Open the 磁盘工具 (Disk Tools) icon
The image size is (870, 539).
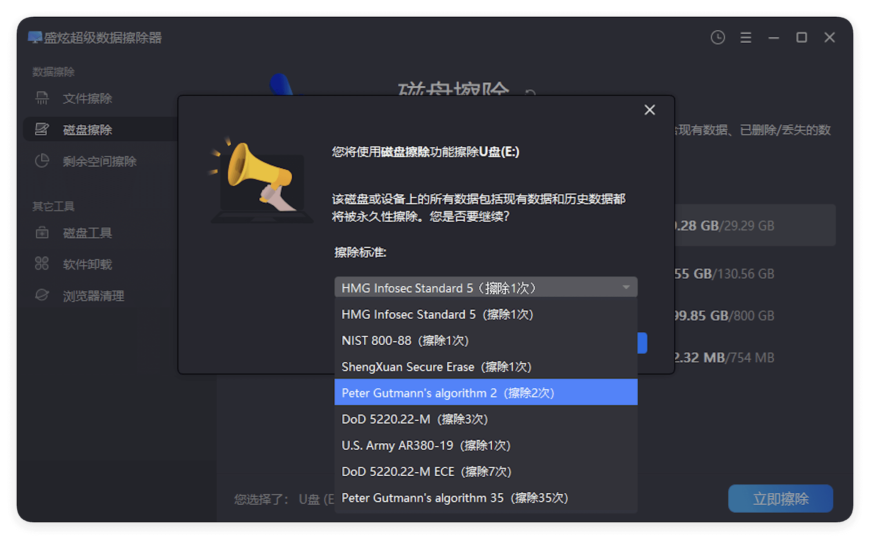click(42, 233)
